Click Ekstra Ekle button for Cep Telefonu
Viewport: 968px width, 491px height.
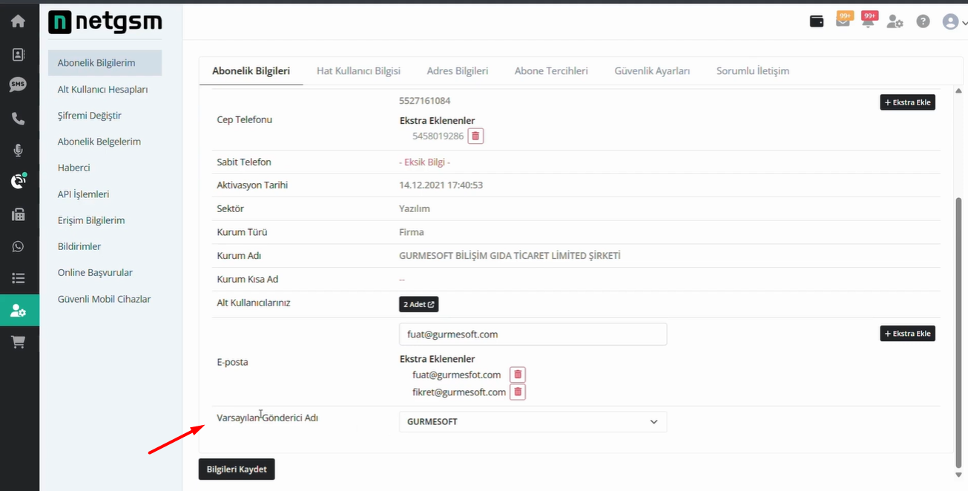[907, 102]
